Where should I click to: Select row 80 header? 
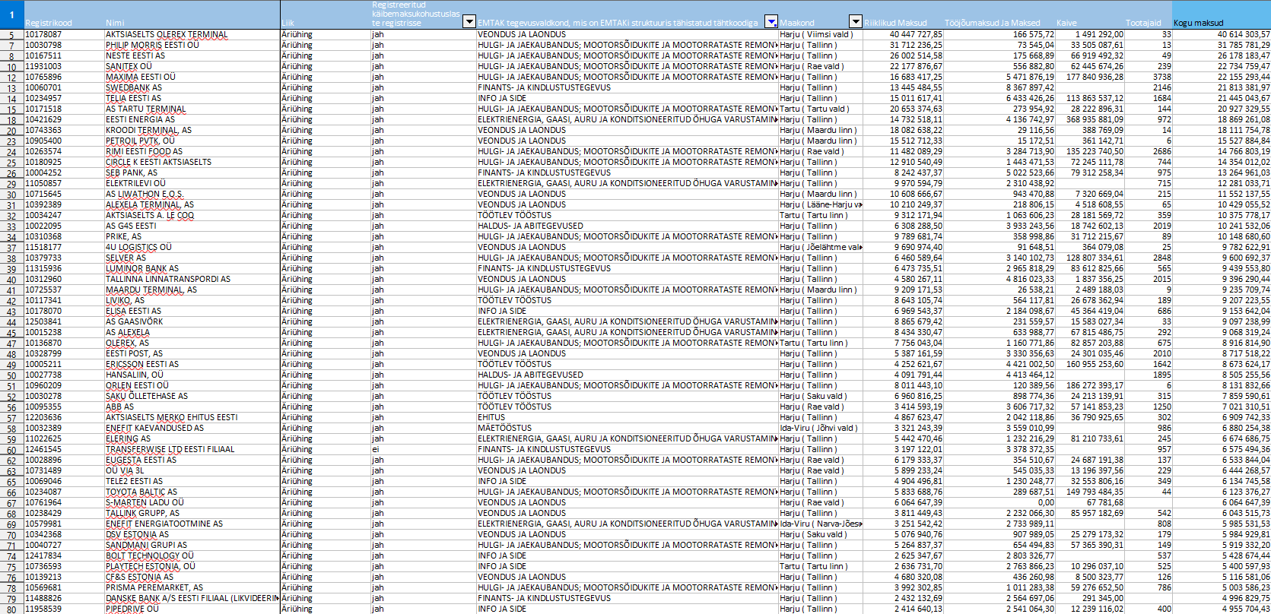[11, 609]
